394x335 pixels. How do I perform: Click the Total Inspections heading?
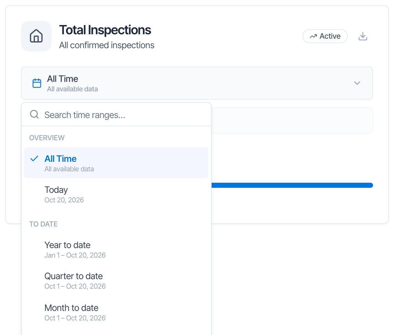[105, 30]
